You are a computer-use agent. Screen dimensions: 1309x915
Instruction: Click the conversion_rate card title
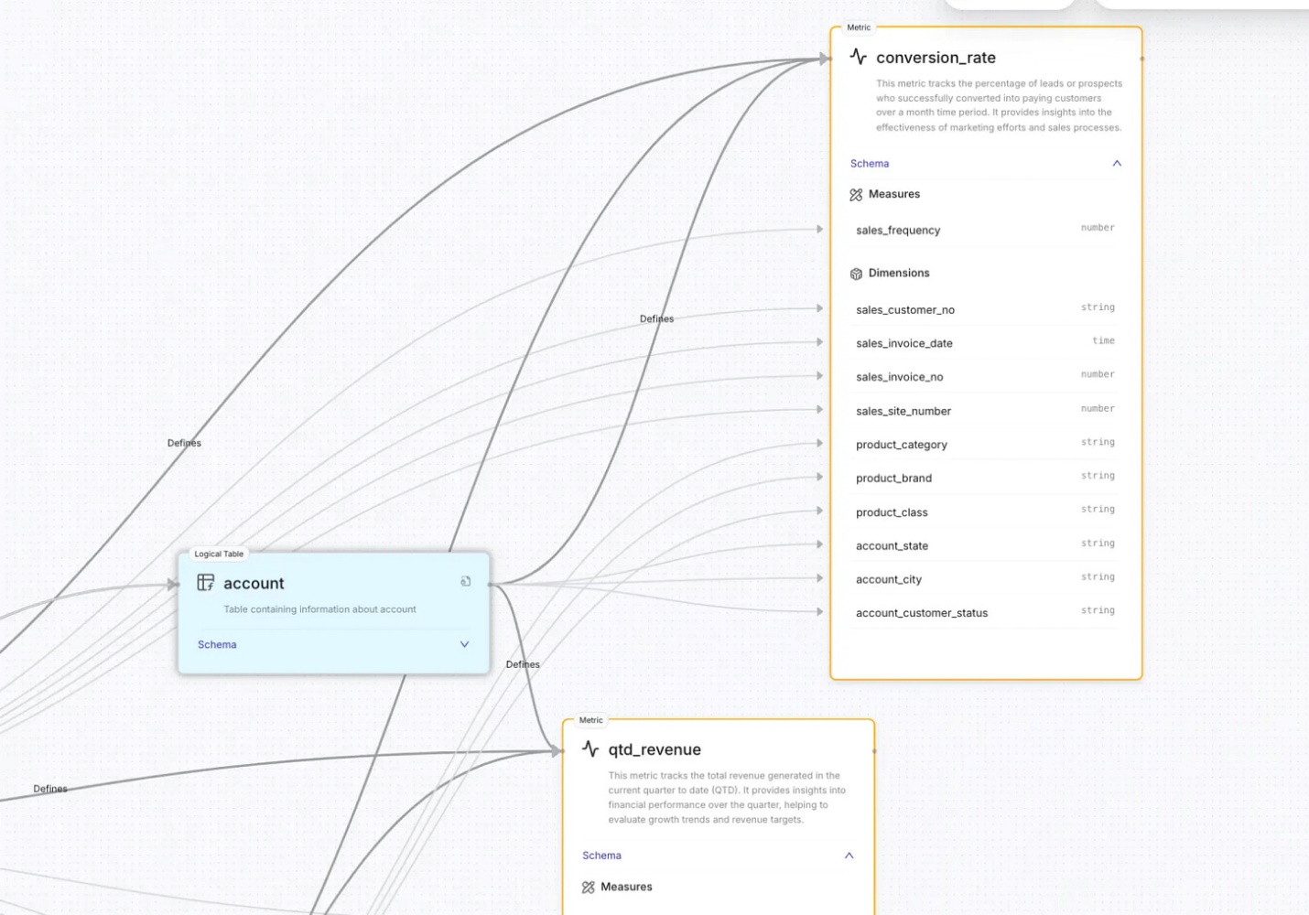tap(936, 58)
